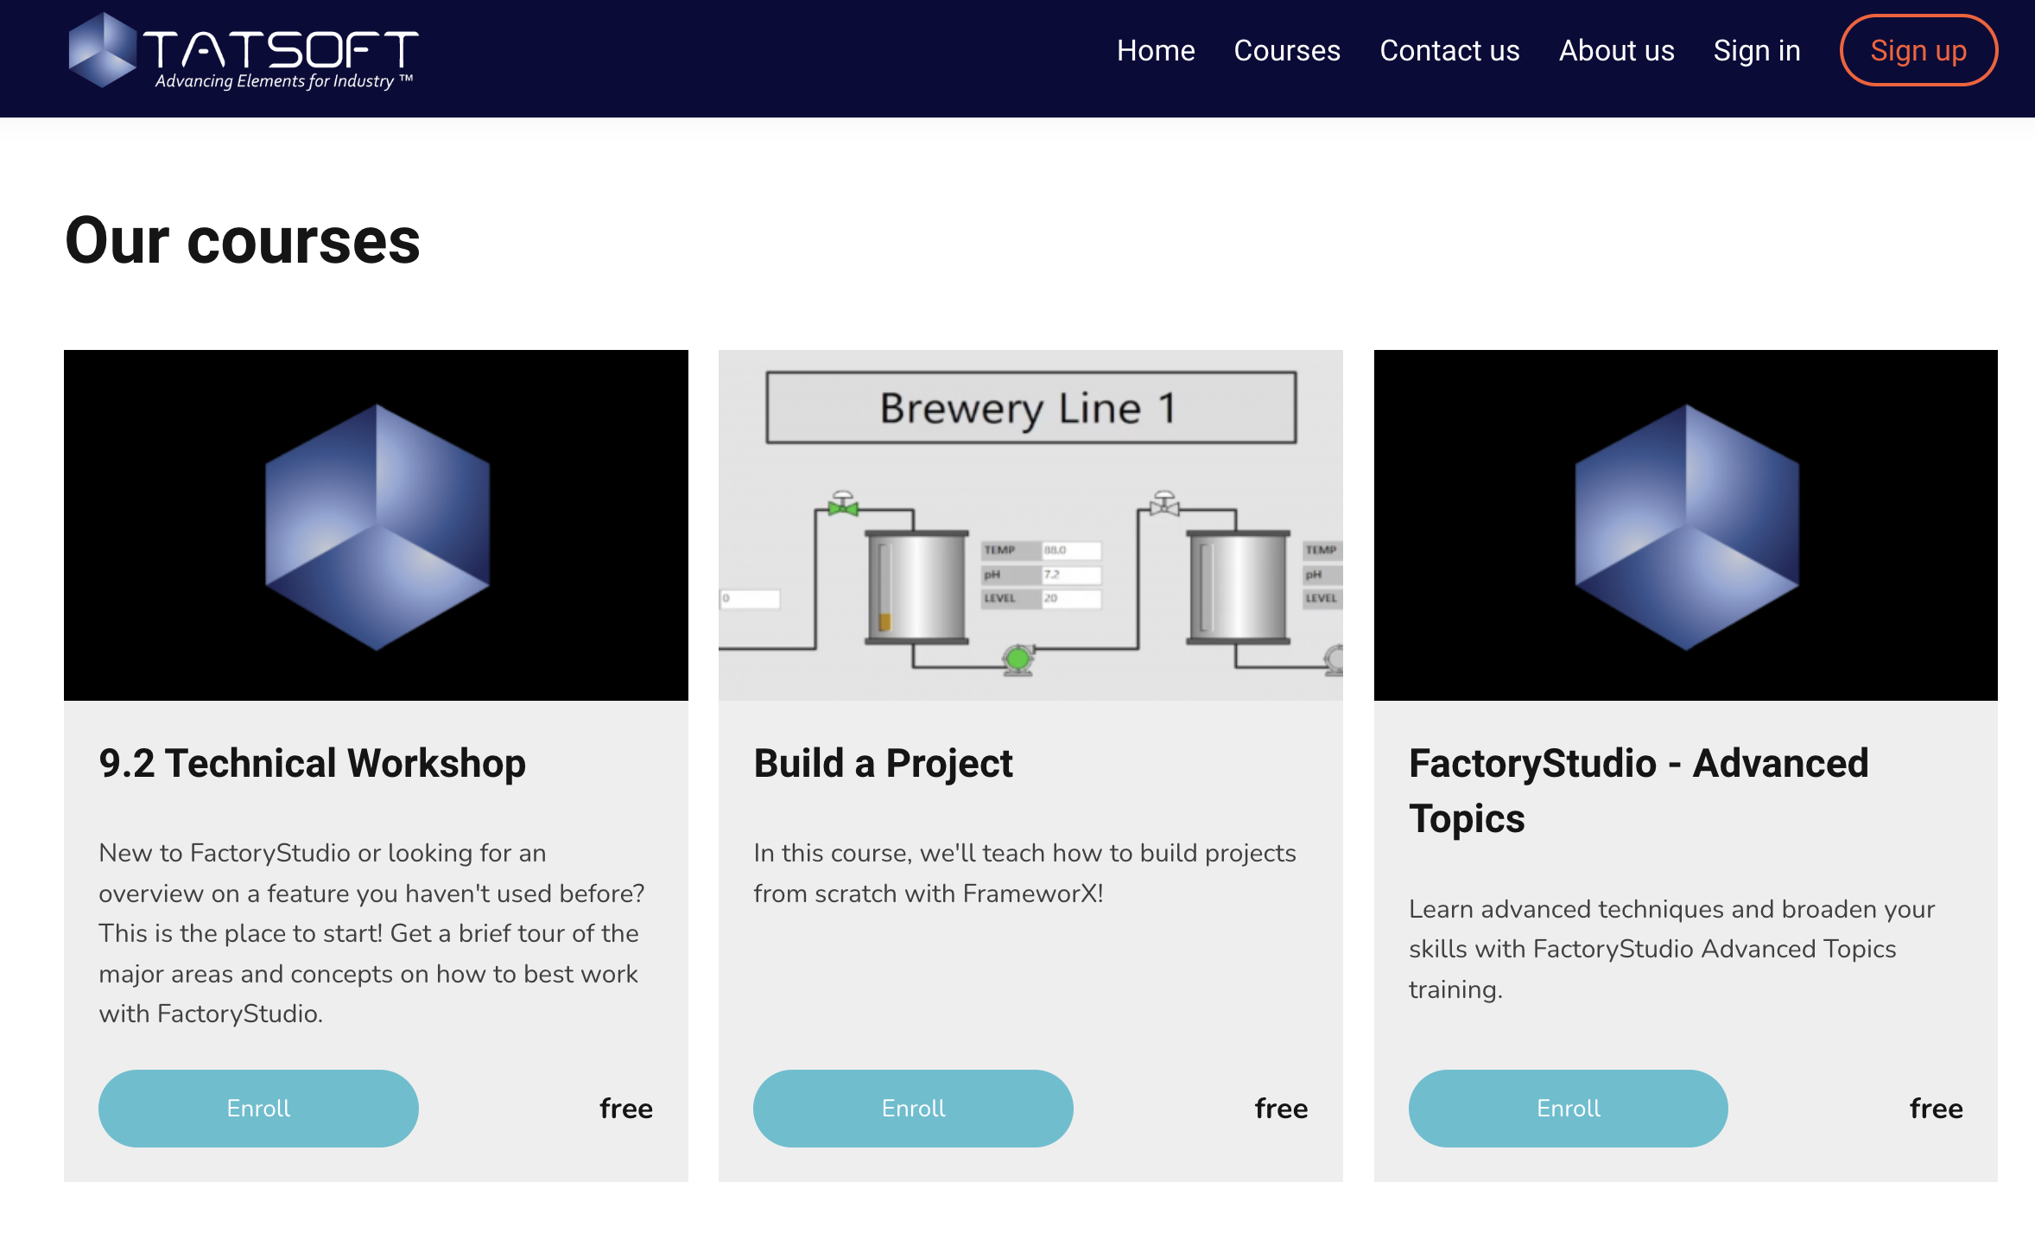Click the Sign up button

[x=1918, y=51]
